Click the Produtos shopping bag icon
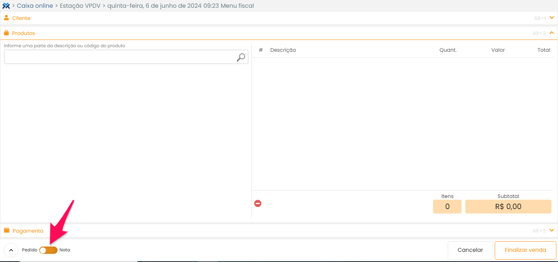Viewport: 558px width, 262px height. point(7,33)
